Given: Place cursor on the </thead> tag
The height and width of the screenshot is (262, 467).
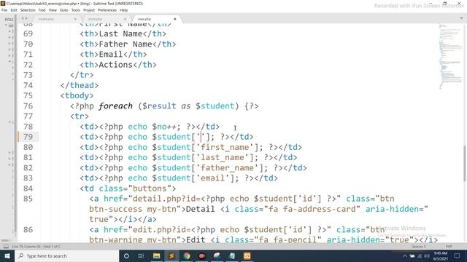Looking at the screenshot, I should pos(80,86).
